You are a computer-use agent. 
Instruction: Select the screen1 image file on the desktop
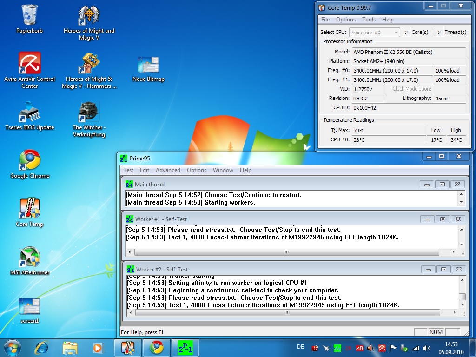click(29, 311)
